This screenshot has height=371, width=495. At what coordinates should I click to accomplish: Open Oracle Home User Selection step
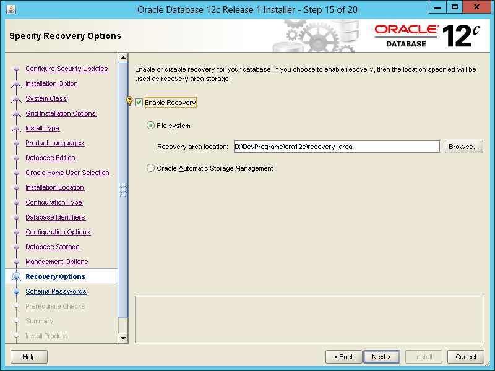(x=67, y=173)
